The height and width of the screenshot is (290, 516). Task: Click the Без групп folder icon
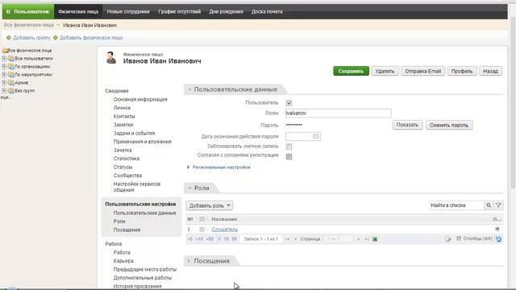click(11, 90)
